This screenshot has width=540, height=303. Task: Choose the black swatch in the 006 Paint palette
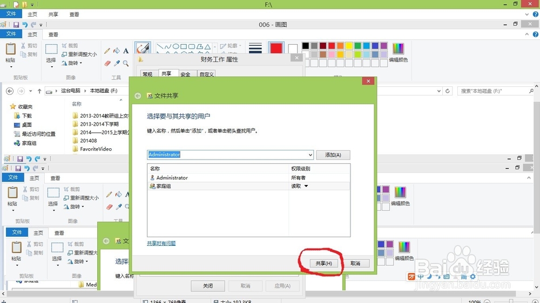coord(306,45)
